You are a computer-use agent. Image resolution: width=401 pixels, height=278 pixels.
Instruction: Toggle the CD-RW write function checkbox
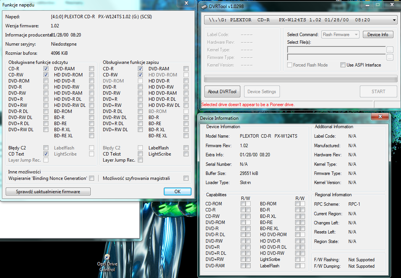[140, 75]
